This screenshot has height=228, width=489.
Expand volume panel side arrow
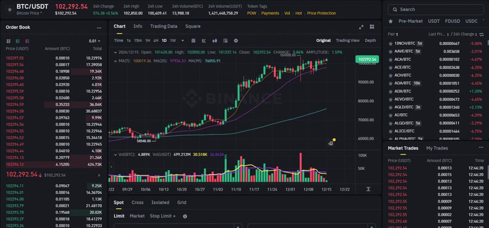pos(111,167)
